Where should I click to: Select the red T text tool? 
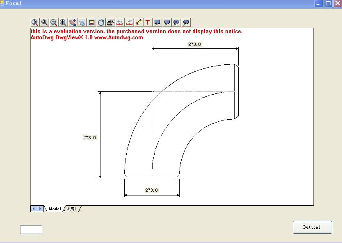pyautogui.click(x=148, y=23)
